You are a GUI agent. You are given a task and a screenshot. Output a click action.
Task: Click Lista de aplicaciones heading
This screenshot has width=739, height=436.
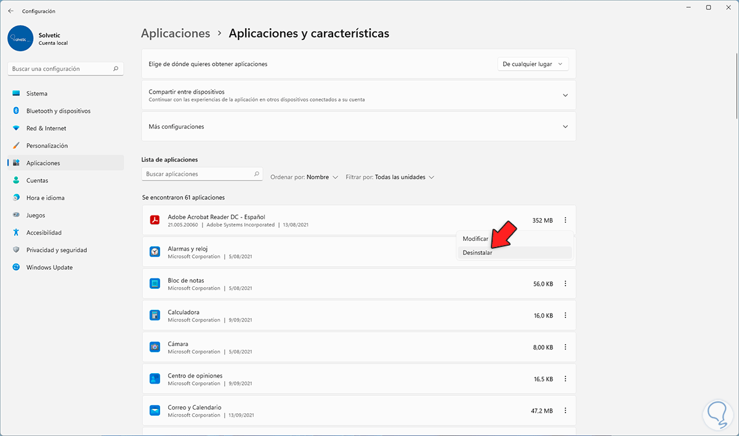pyautogui.click(x=170, y=159)
